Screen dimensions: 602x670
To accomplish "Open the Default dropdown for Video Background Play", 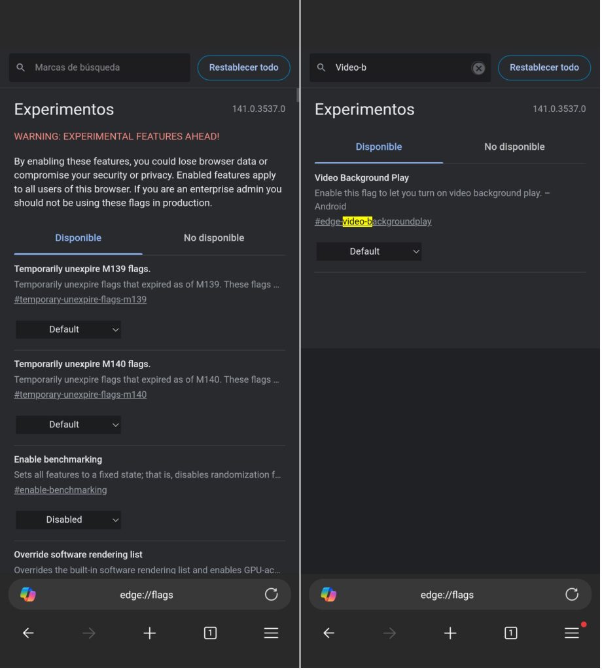I will [x=368, y=251].
